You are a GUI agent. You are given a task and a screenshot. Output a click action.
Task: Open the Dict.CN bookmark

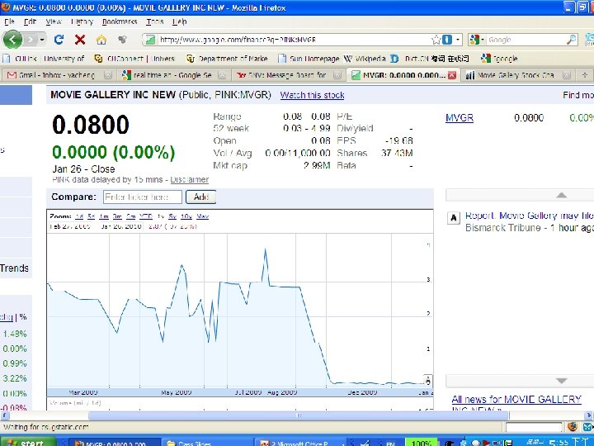point(430,59)
